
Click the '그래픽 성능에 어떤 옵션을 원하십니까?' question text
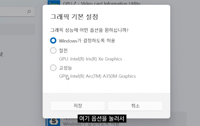pos(89,30)
